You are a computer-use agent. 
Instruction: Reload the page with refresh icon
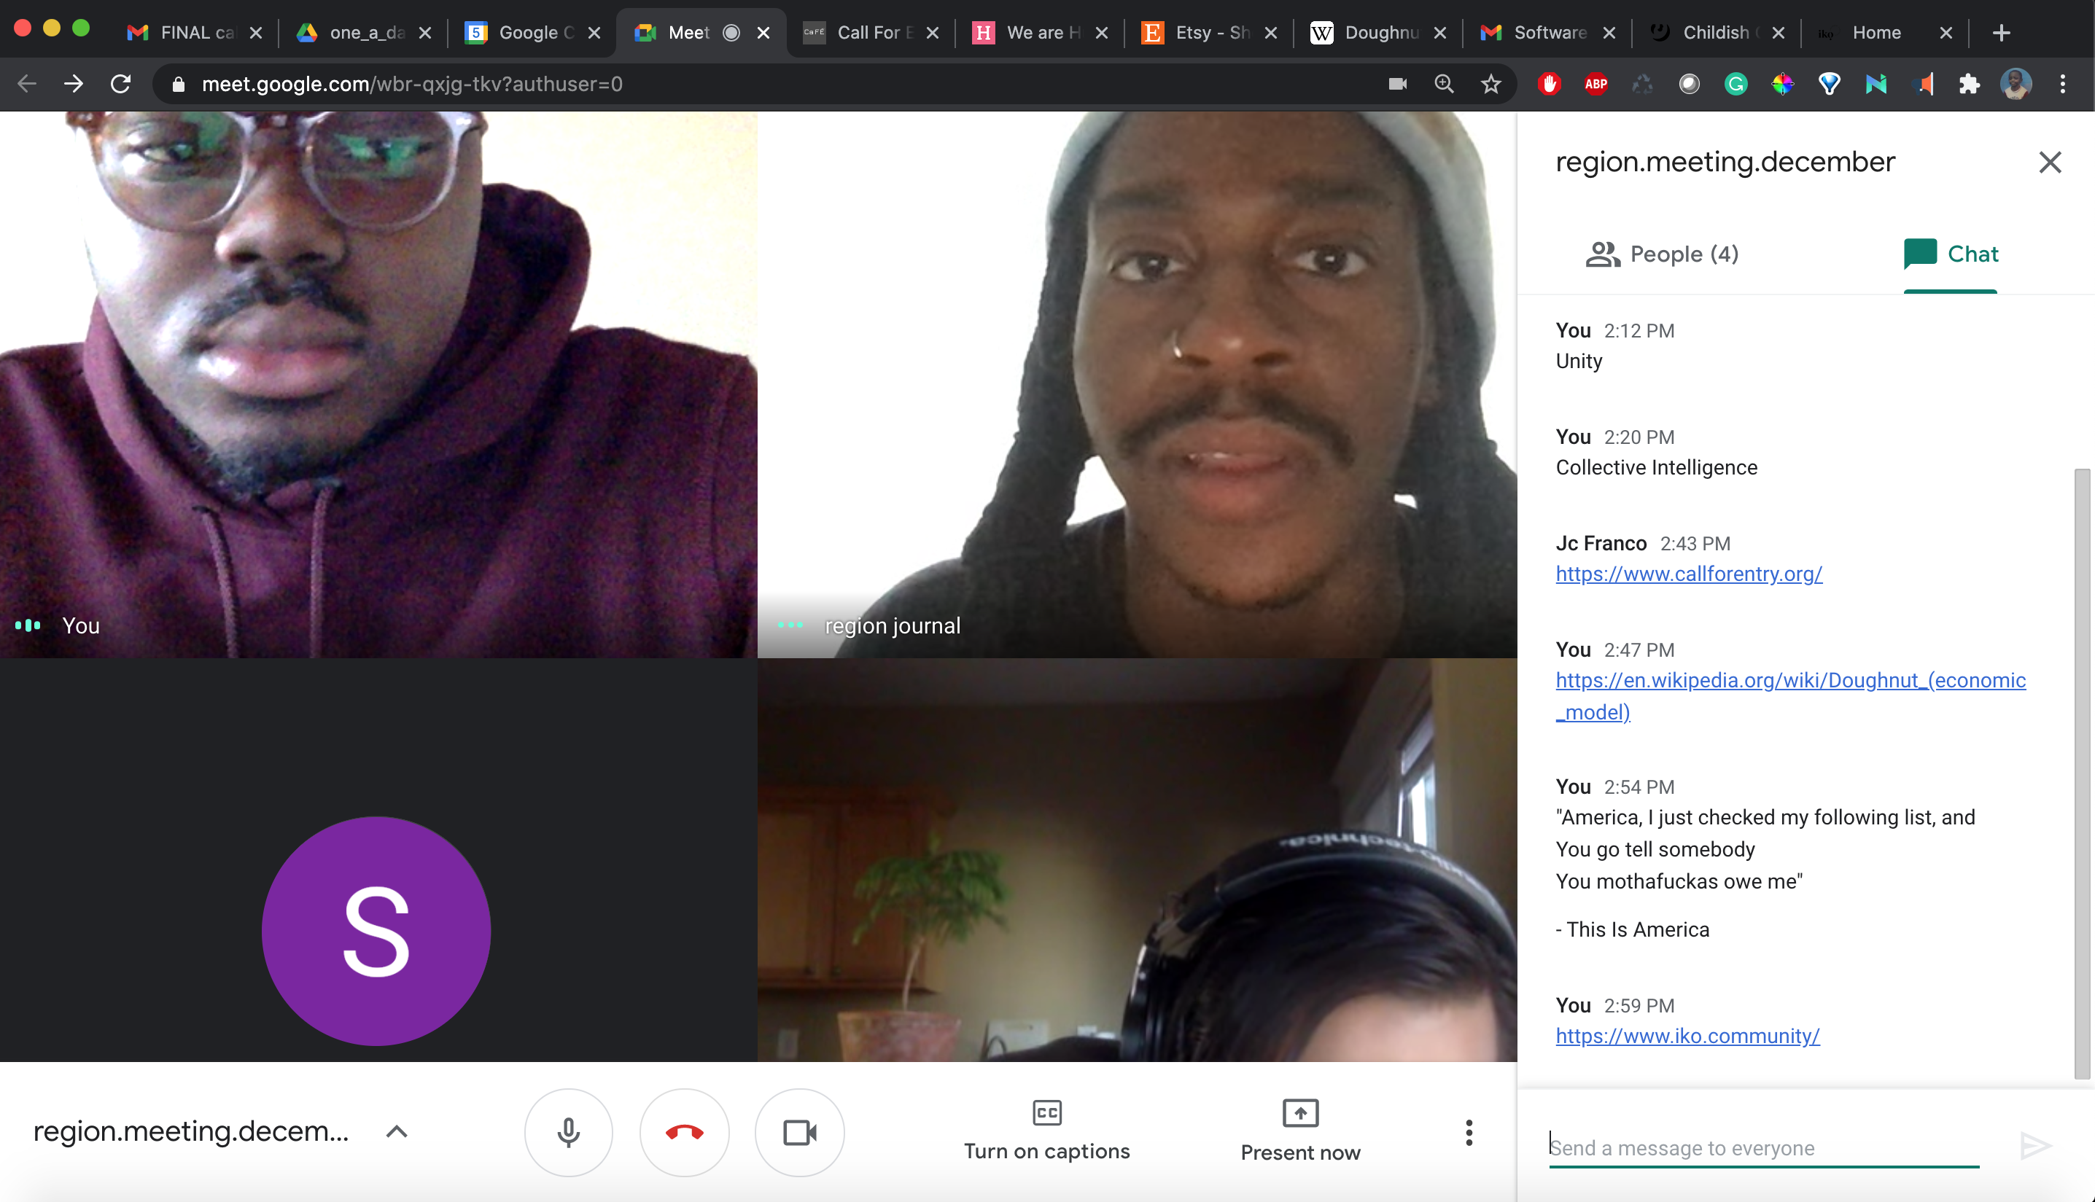[x=120, y=83]
